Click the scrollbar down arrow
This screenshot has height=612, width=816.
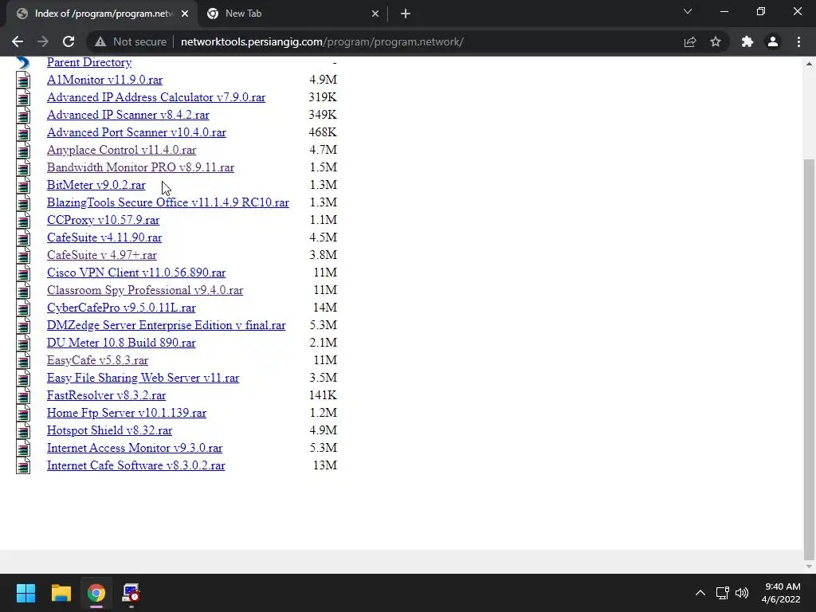pyautogui.click(x=809, y=567)
